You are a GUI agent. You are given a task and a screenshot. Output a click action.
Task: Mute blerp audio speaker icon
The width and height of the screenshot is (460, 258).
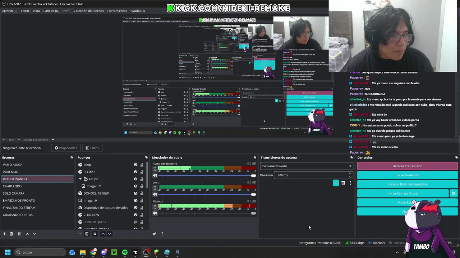155,194
